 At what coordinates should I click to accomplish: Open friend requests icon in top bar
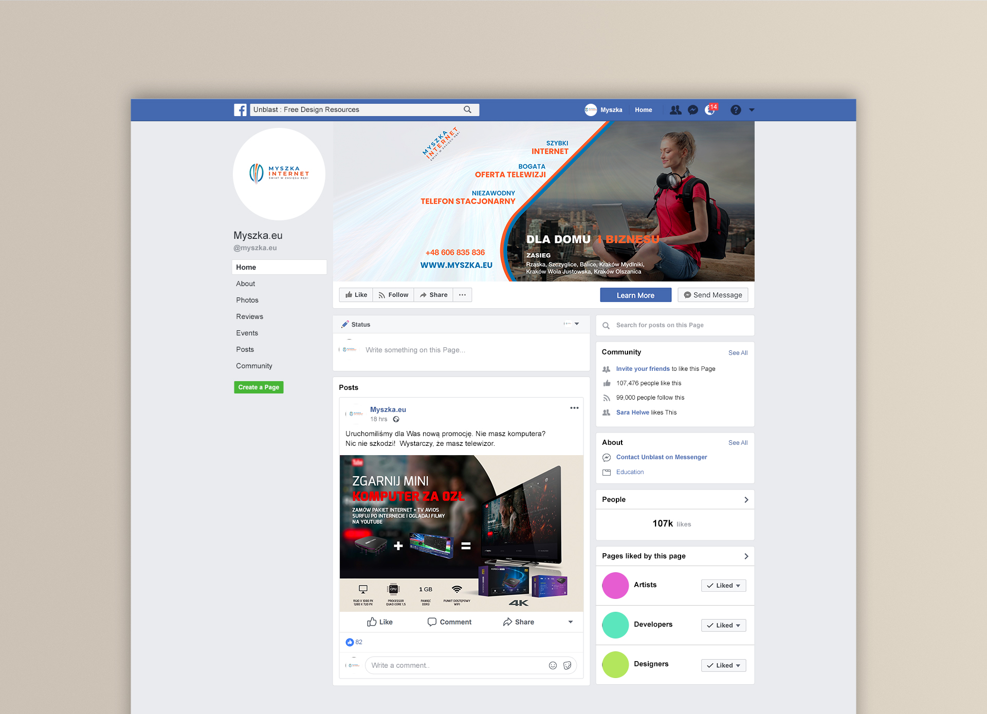(675, 110)
